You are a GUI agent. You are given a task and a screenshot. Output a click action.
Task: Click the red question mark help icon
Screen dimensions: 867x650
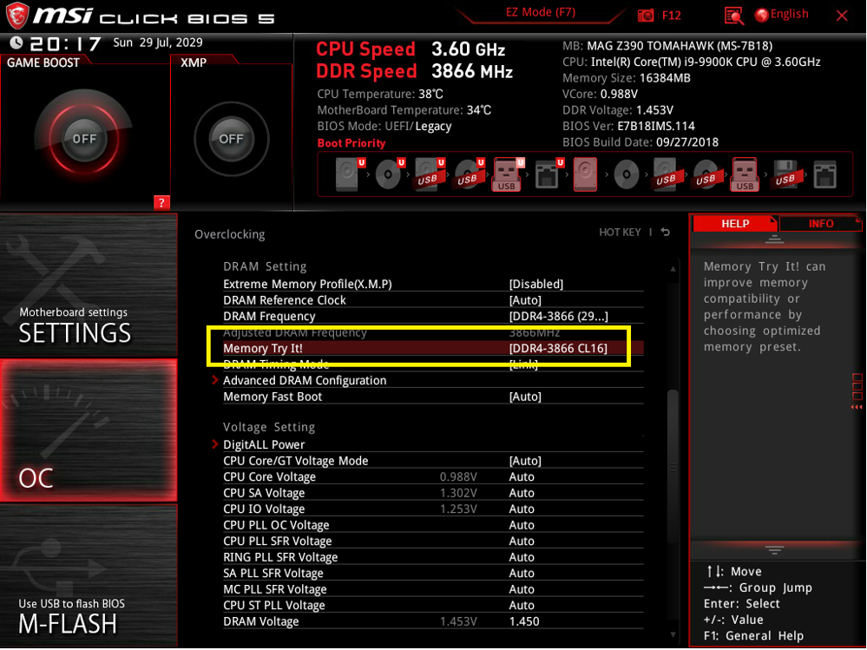[161, 203]
